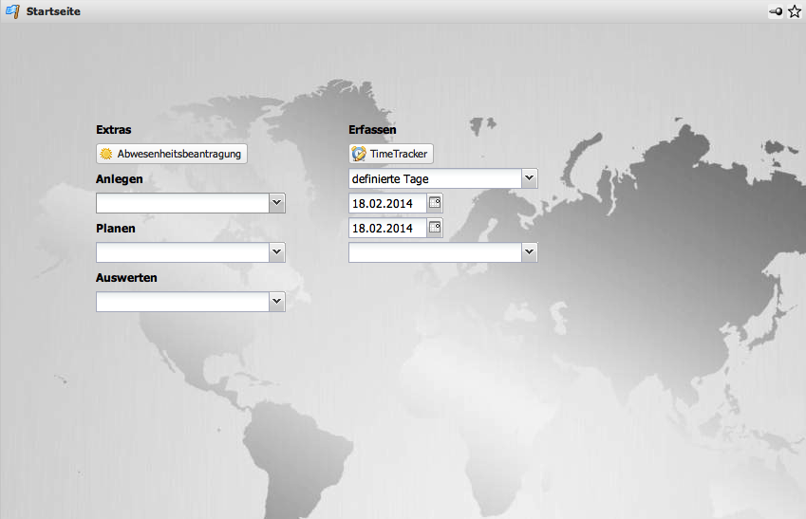Click the favorite star icon

[x=795, y=11]
